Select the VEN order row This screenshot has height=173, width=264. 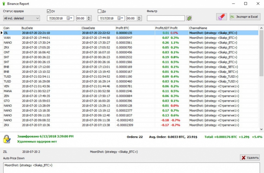tap(131, 86)
